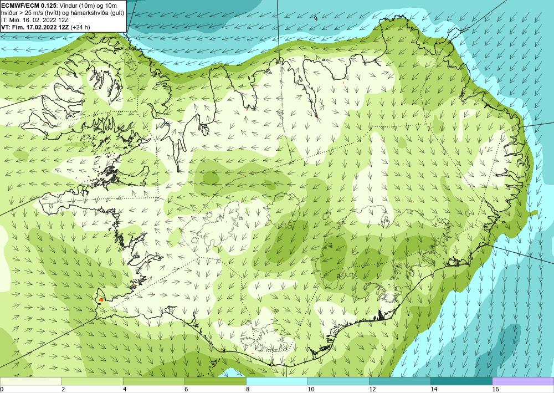Click the 6–8 m/s darker green legend swatch
This screenshot has height=393, width=554.
click(x=215, y=381)
